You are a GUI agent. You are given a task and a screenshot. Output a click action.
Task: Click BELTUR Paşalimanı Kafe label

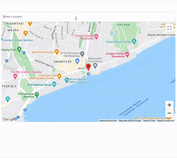coord(151,118)
